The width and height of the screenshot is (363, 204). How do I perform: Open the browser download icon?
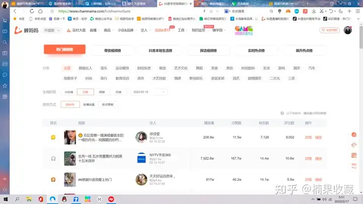(x=314, y=11)
